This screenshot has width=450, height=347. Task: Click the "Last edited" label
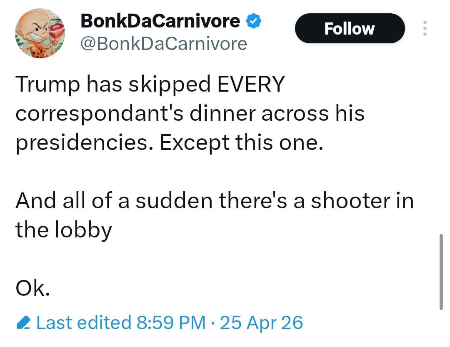[83, 323]
